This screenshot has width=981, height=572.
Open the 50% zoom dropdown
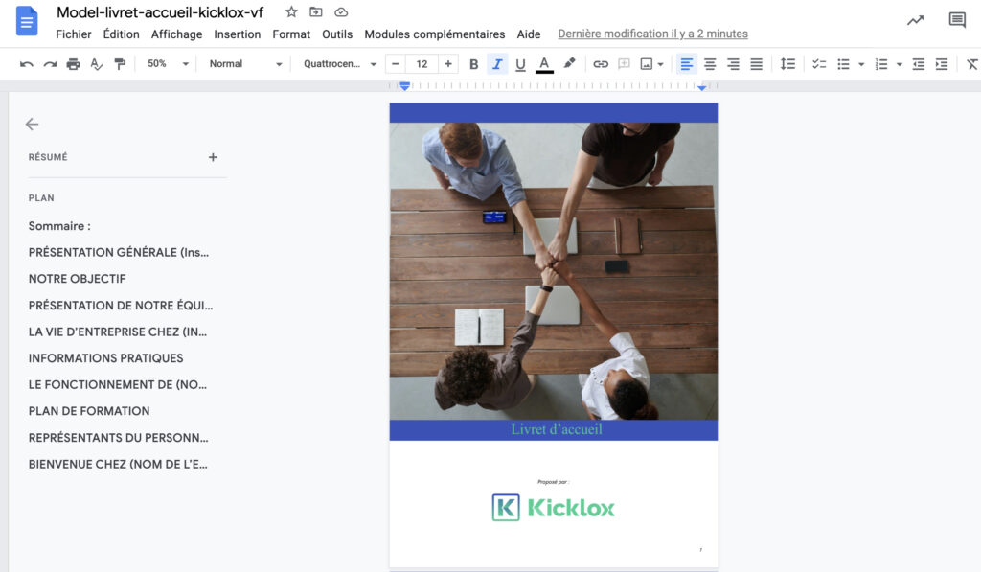[x=168, y=64]
